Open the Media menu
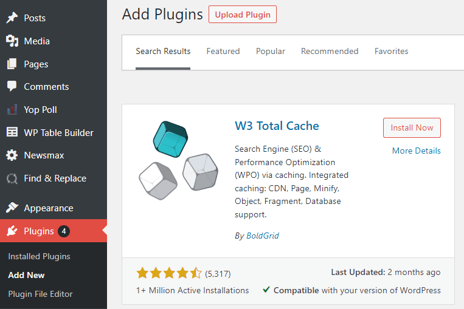Viewport: 464px width, 309px height. pos(36,41)
